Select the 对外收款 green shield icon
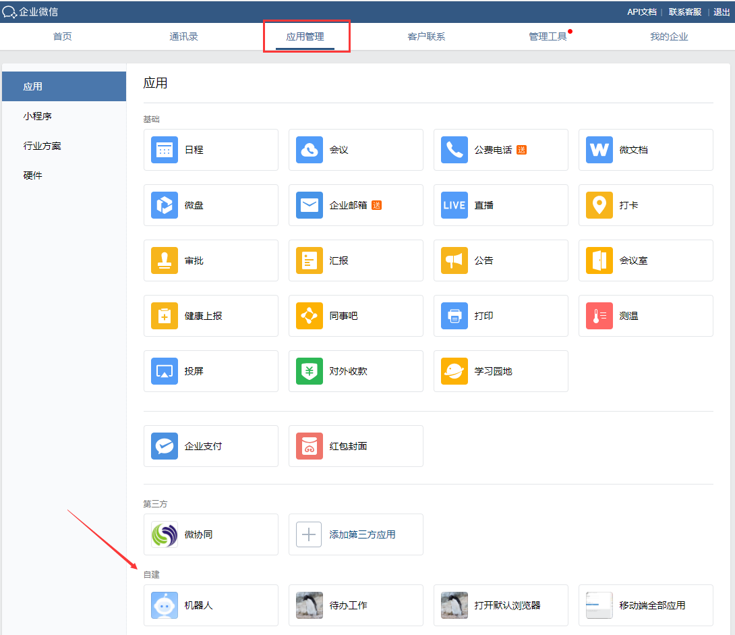735x635 pixels. tap(310, 371)
